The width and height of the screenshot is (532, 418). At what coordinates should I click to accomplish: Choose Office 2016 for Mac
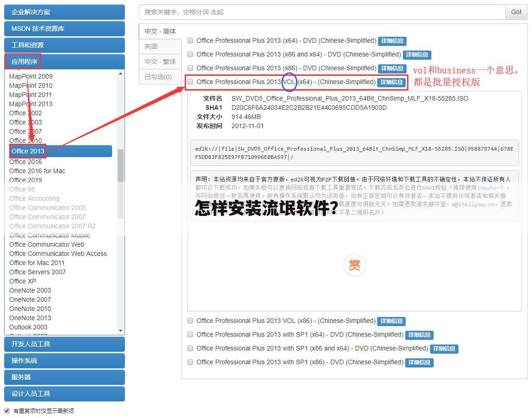coord(37,171)
